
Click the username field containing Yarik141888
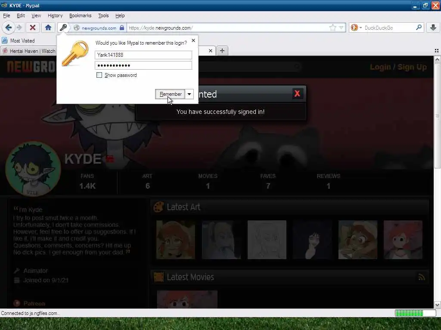click(143, 55)
